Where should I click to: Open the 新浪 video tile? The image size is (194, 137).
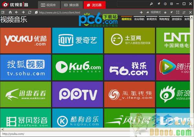coord(173,94)
